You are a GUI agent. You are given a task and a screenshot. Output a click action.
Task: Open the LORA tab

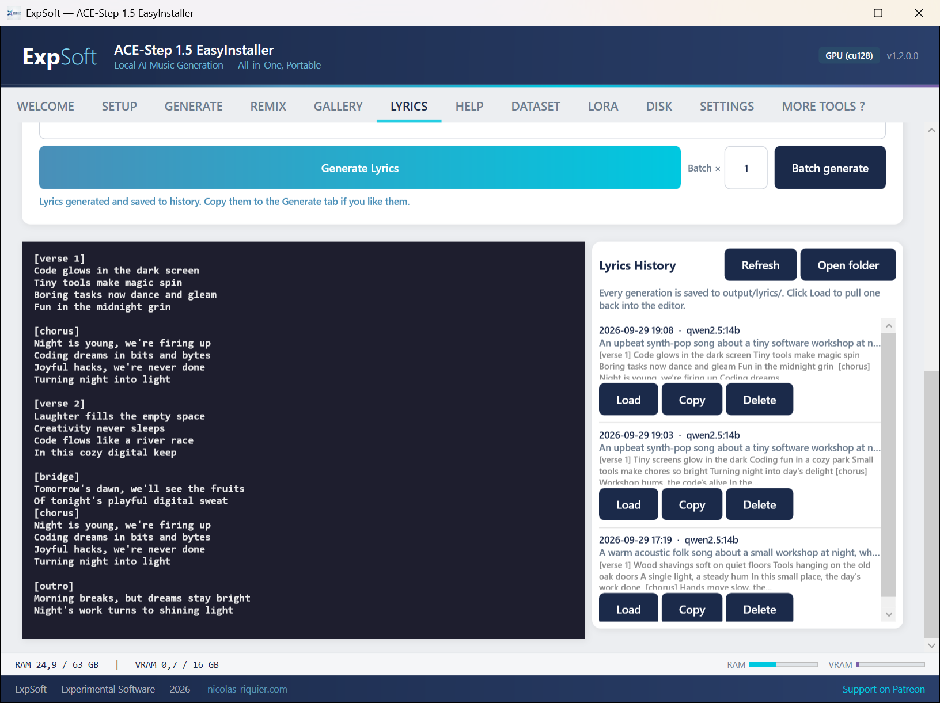point(603,106)
